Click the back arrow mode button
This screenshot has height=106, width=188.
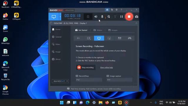coord(78,38)
